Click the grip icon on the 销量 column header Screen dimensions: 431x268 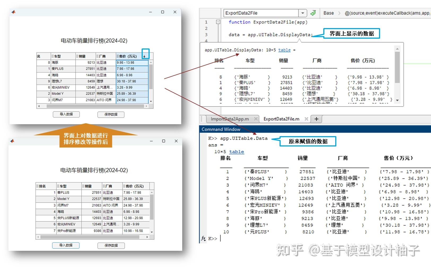(x=77, y=56)
